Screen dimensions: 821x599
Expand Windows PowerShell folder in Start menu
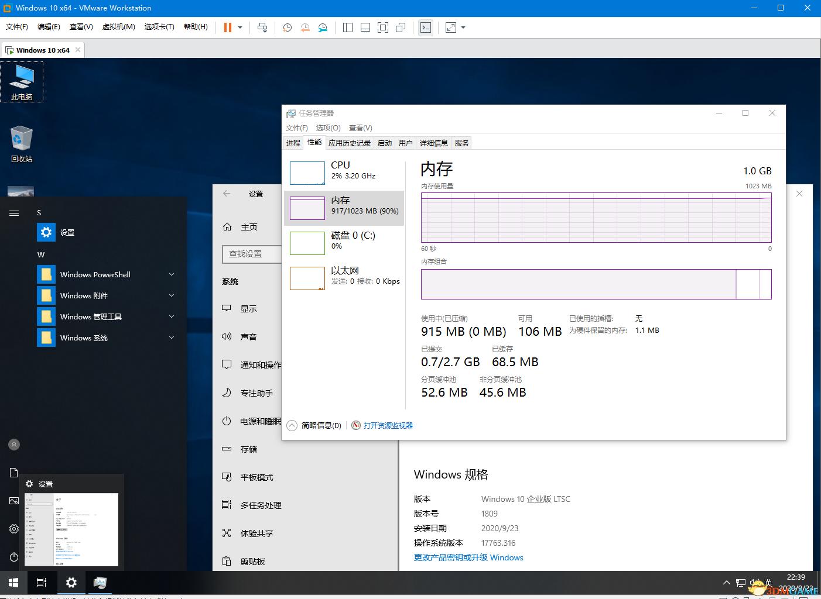pos(107,274)
